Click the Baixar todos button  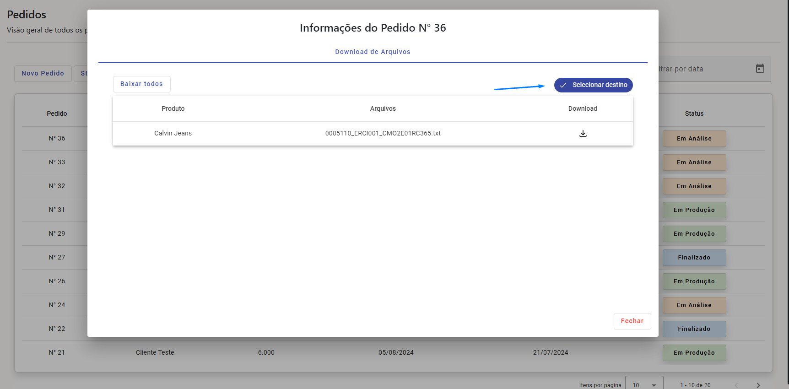[141, 84]
